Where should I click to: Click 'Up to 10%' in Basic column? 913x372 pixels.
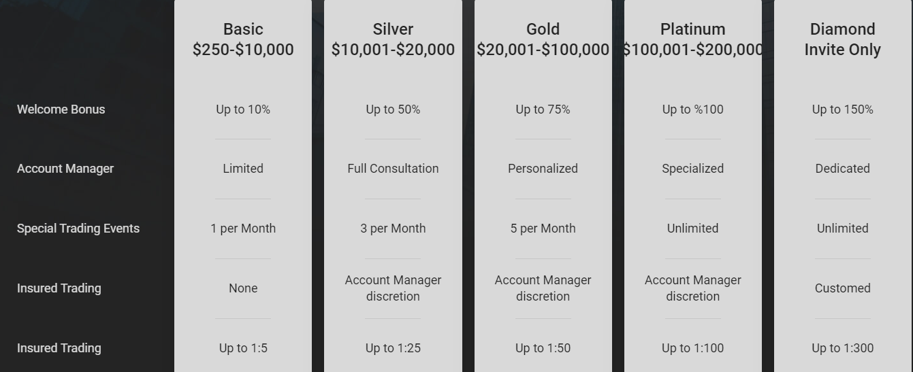click(x=243, y=109)
